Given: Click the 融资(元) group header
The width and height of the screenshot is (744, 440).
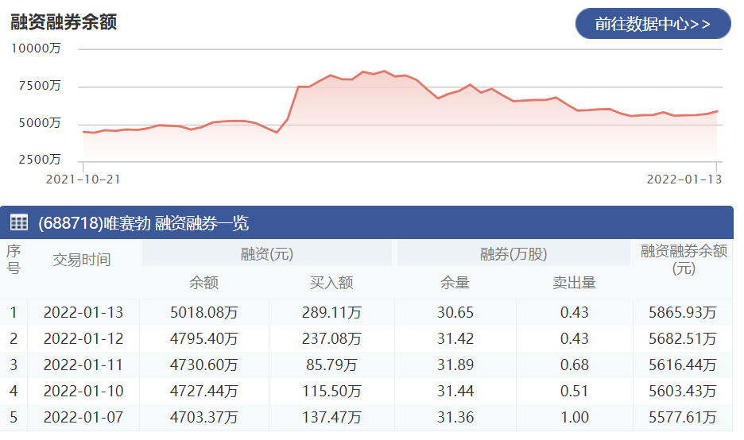Looking at the screenshot, I should pyautogui.click(x=266, y=254).
